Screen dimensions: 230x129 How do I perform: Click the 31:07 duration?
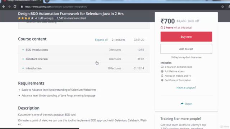[141, 59]
